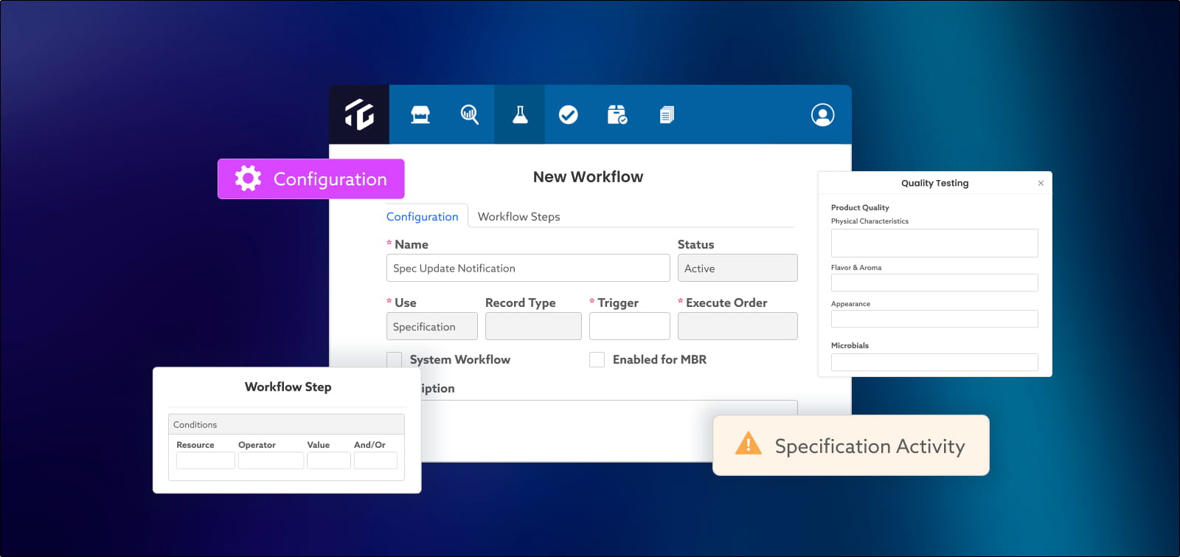
Task: Select the lab flask icon
Action: click(520, 114)
